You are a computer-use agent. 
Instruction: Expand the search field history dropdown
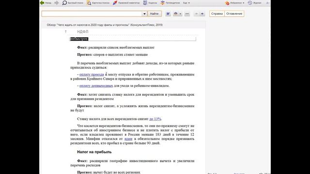point(144,14)
